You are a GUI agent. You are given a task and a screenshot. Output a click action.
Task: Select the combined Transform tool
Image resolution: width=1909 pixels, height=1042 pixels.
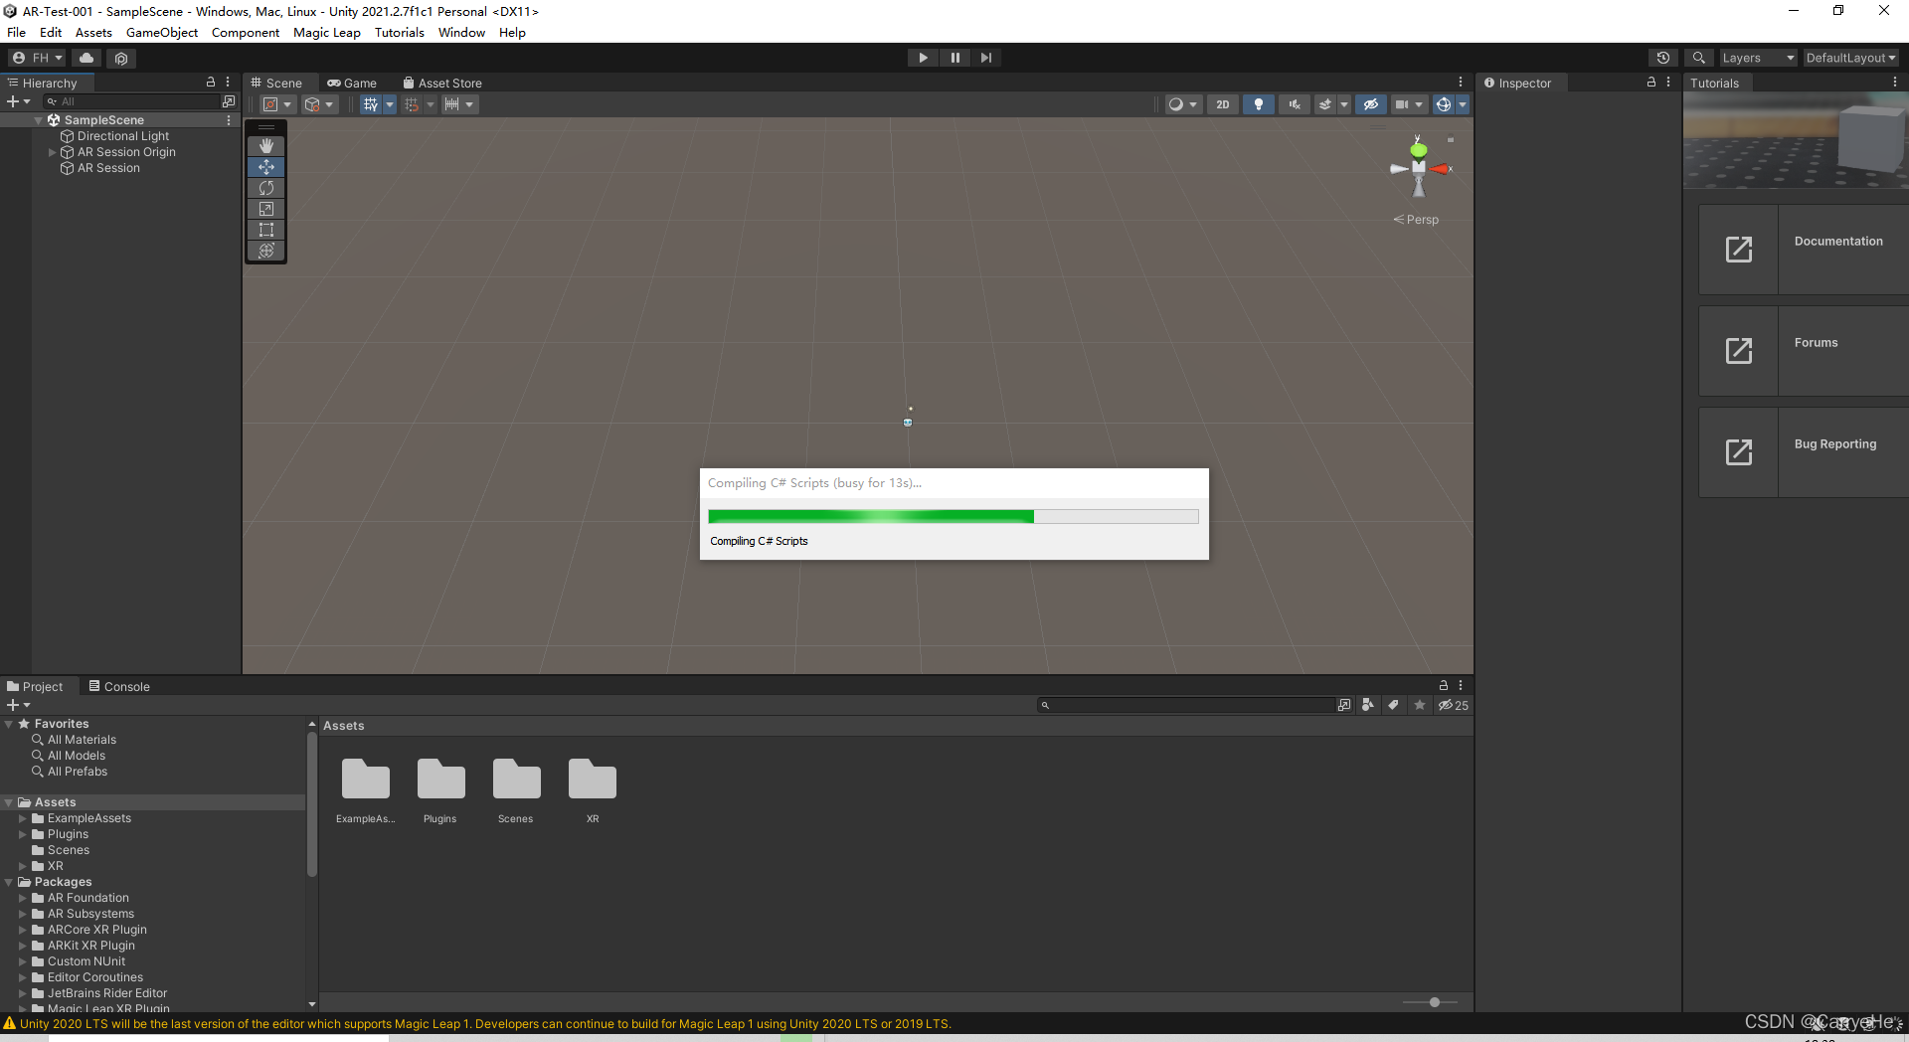click(266, 251)
